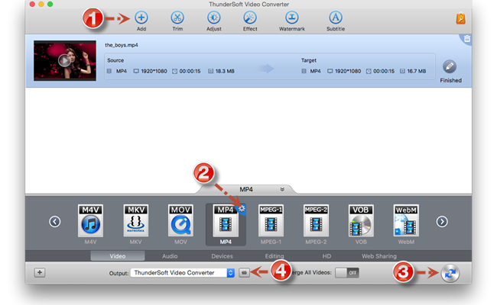The image size is (497, 305).
Task: Click the source size 18.3 MB
Action: [225, 71]
